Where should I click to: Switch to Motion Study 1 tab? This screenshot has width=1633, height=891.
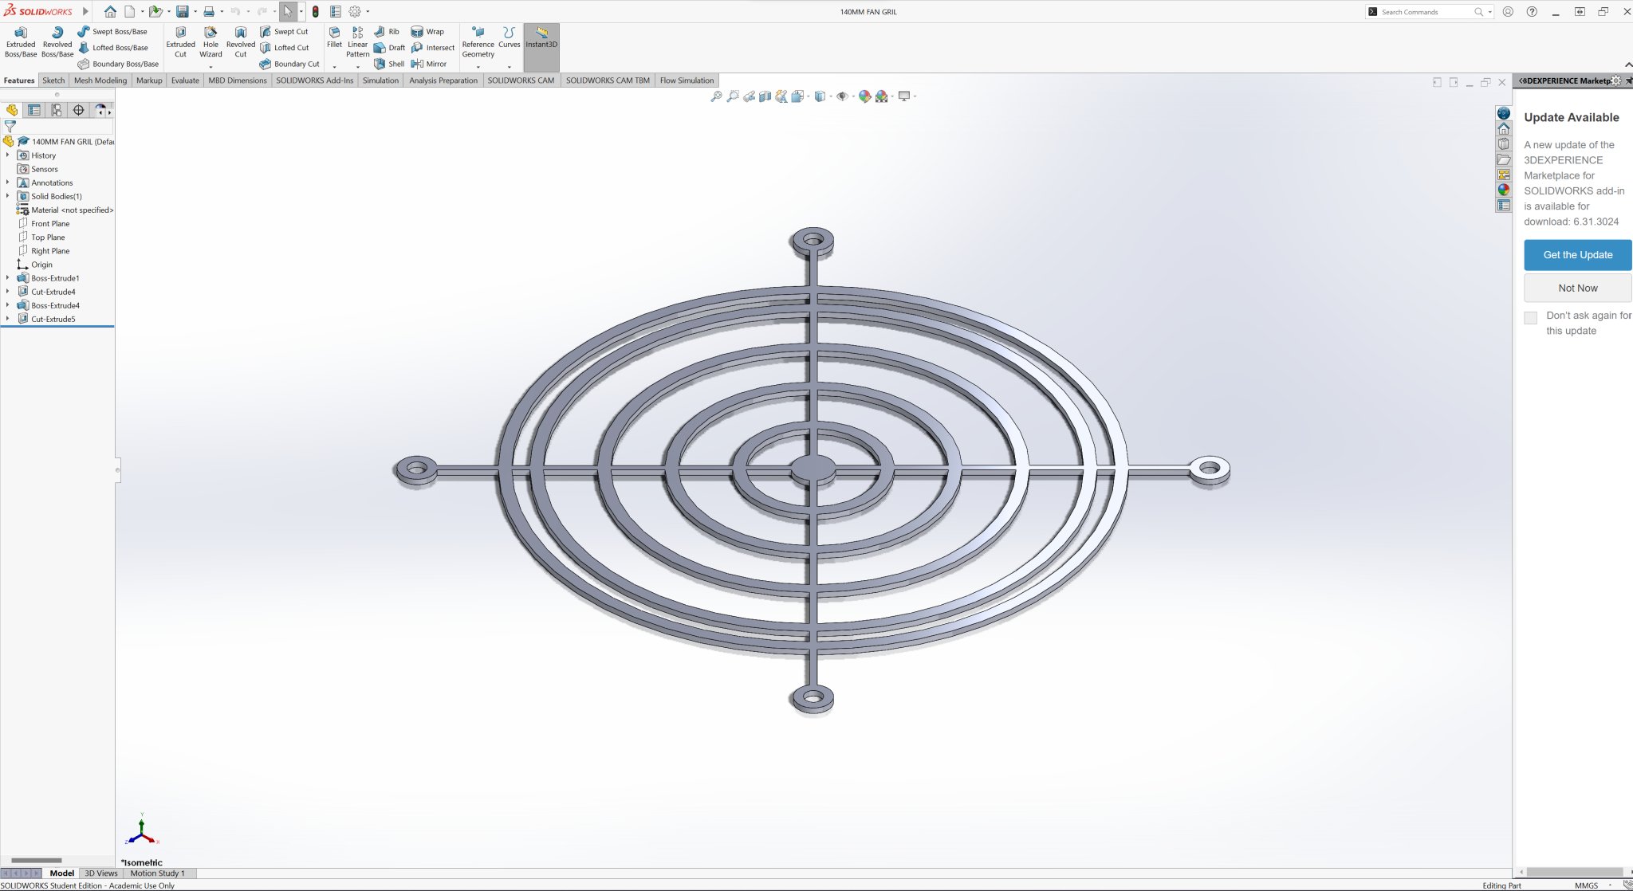[x=157, y=873]
